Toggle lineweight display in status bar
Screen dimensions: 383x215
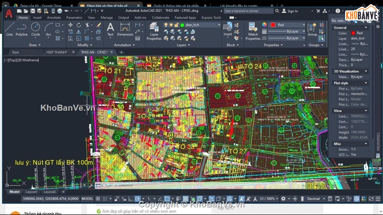coord(179,198)
